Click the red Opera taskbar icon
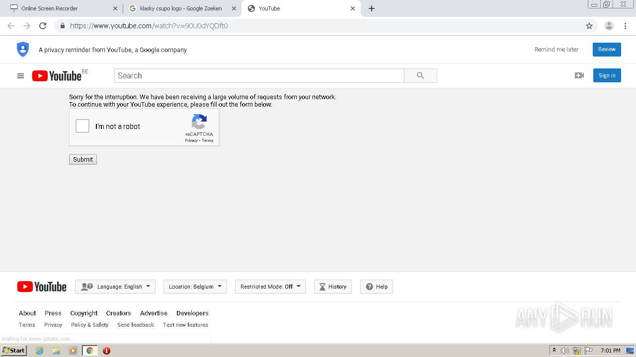Screen dimensions: 636x357 coord(106,351)
